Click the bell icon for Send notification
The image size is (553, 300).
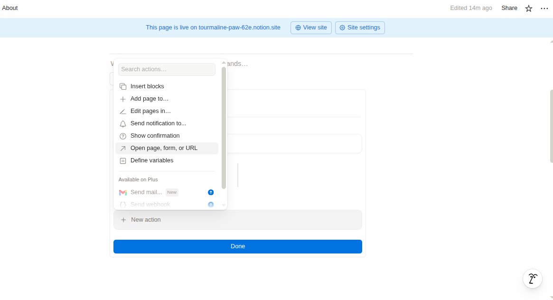click(x=123, y=123)
